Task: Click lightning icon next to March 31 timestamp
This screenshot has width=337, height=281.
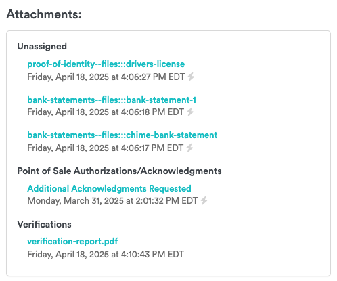Action: coord(204,200)
